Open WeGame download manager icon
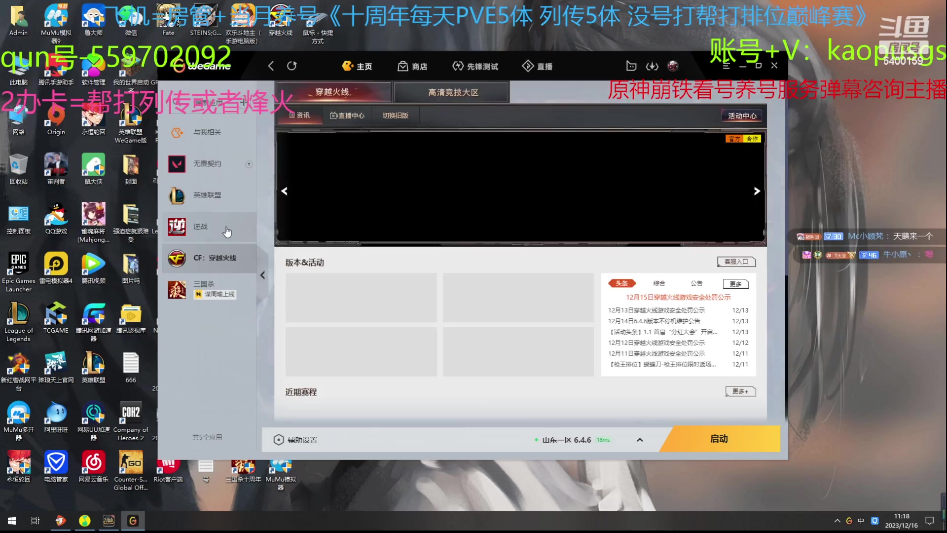 pyautogui.click(x=652, y=66)
